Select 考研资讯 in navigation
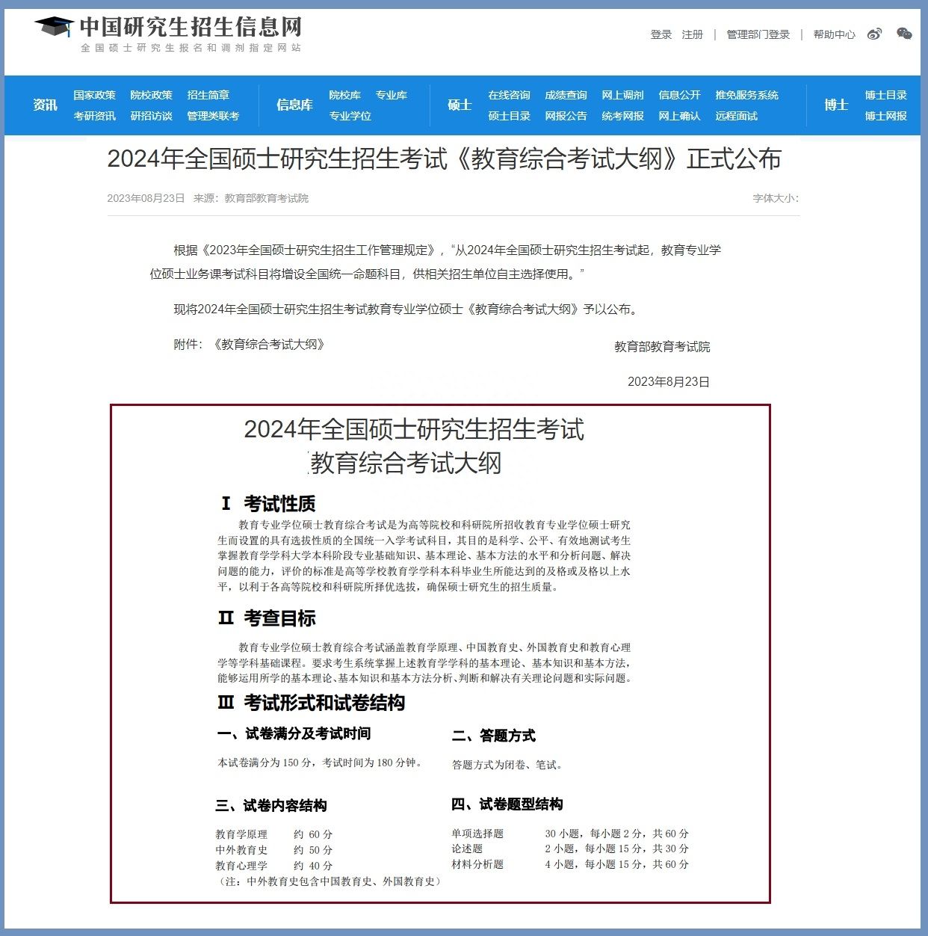This screenshot has width=928, height=936. [x=95, y=116]
